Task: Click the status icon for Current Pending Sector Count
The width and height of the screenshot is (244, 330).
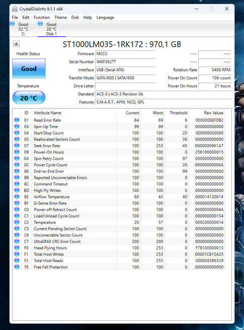Action: 17,229
